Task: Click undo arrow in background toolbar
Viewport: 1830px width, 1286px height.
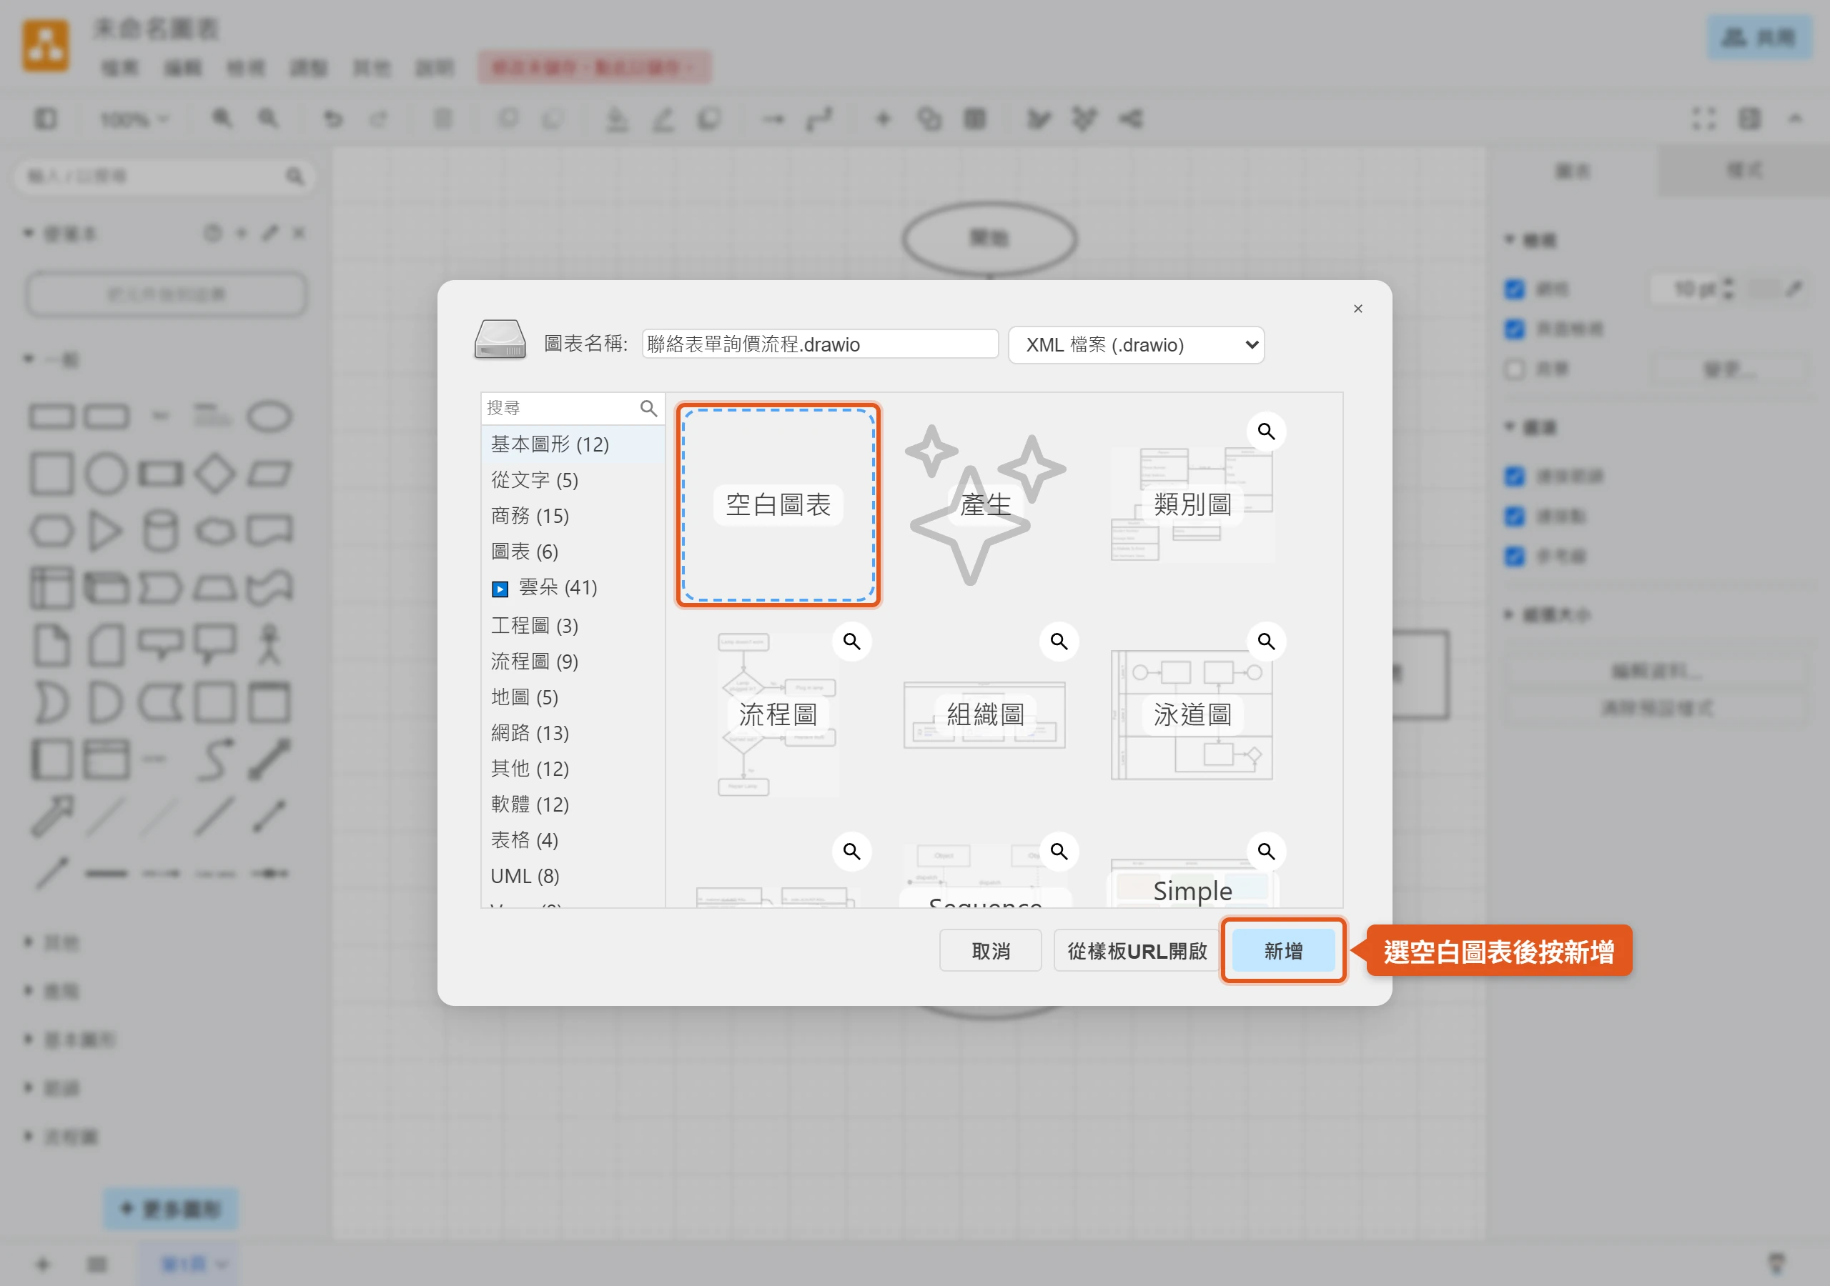Action: (333, 119)
